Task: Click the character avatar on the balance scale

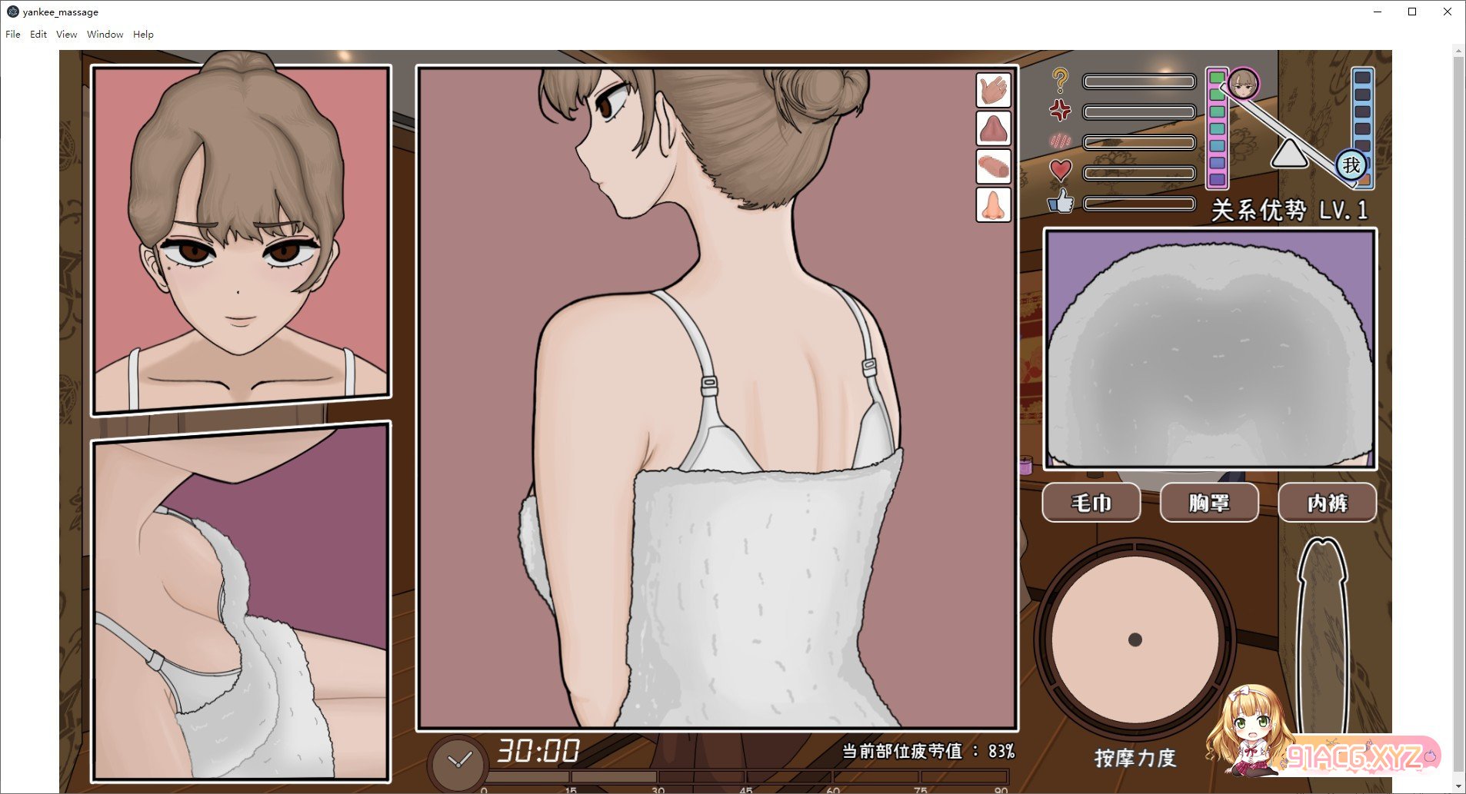Action: click(1243, 84)
